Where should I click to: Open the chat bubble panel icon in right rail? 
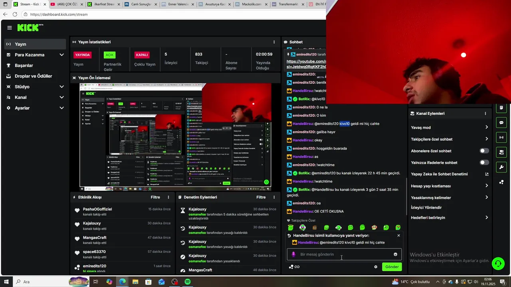coord(501,122)
